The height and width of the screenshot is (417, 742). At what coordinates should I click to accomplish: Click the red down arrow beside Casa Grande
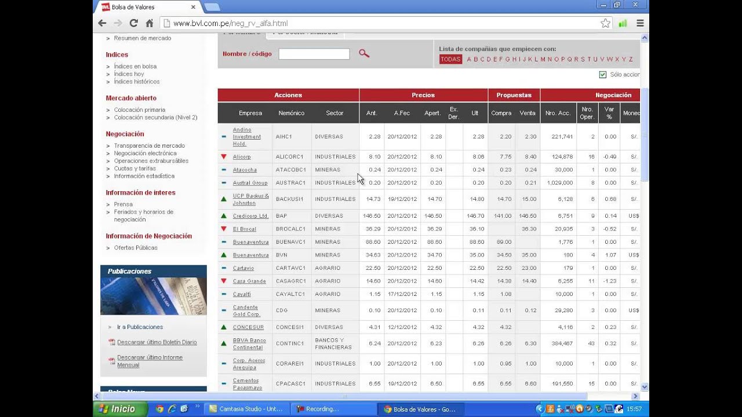224,281
